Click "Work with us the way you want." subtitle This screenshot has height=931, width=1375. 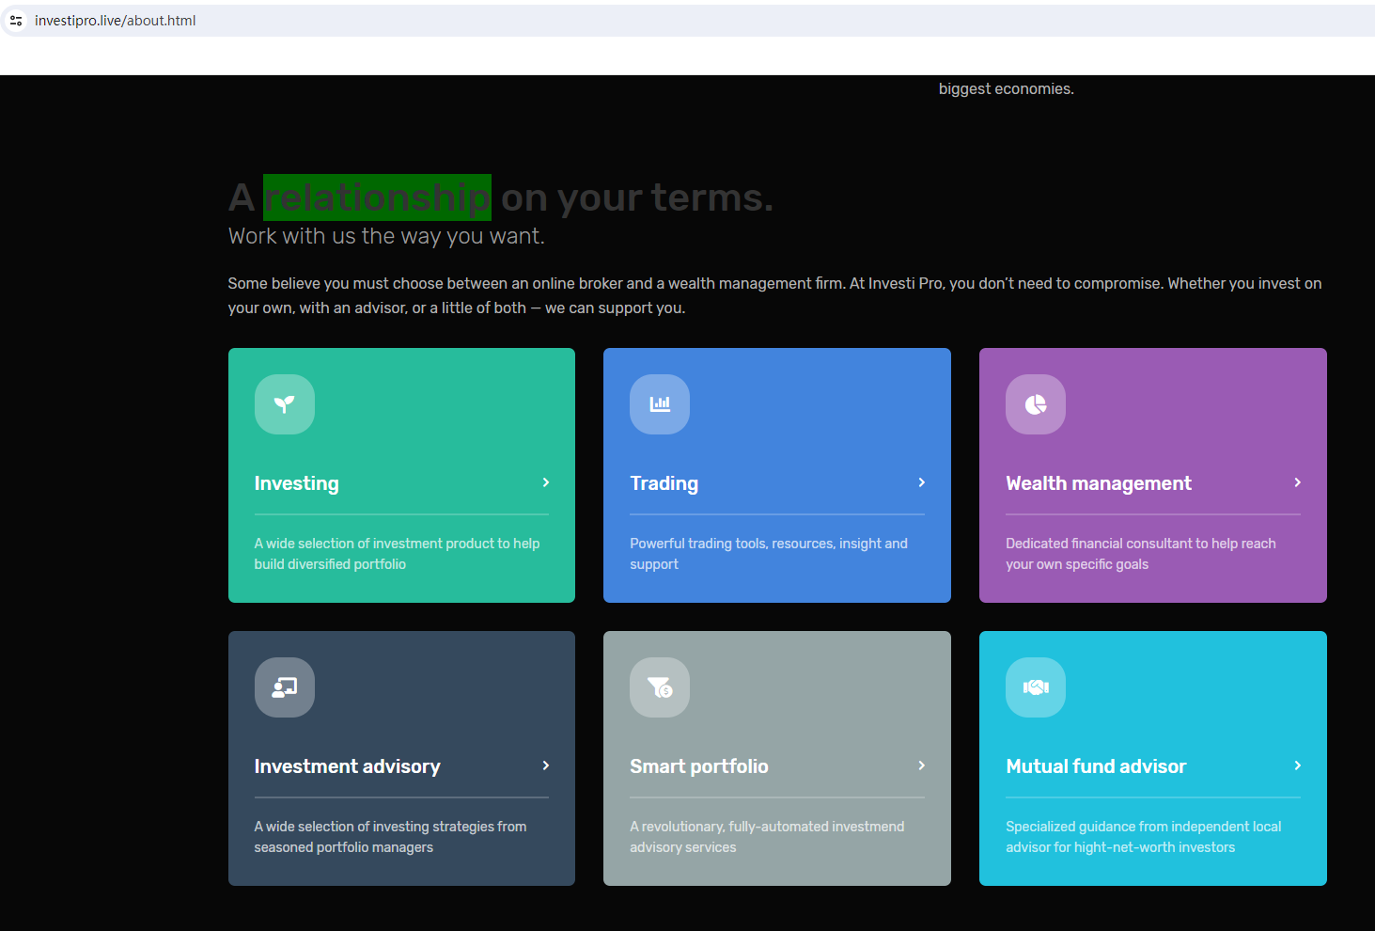(386, 236)
